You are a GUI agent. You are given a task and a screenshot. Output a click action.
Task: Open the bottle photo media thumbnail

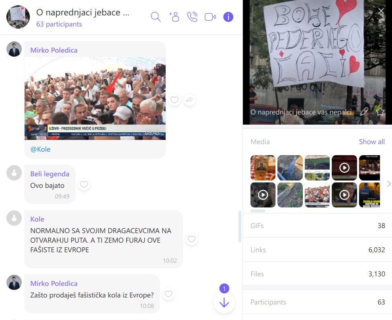[x=263, y=168]
